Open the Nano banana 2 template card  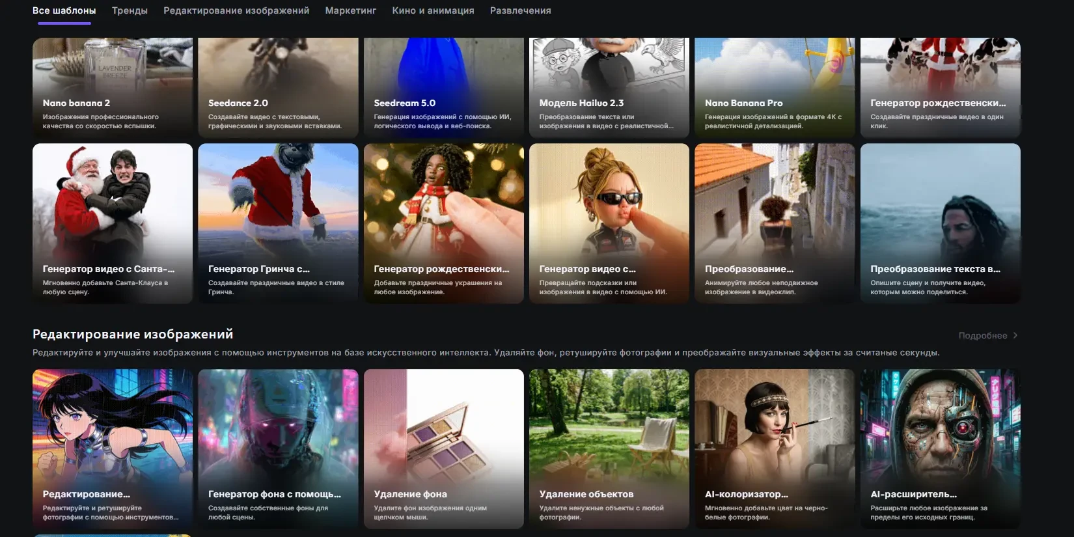(113, 87)
